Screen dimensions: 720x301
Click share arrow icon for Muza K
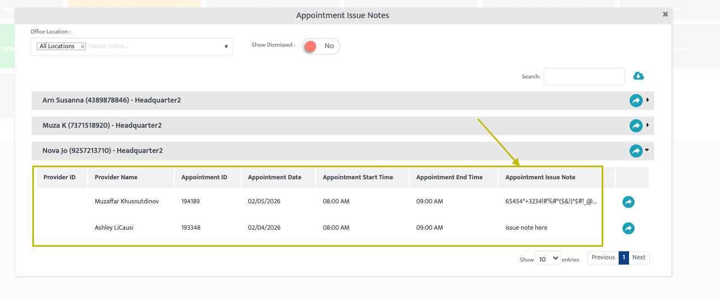tap(636, 126)
